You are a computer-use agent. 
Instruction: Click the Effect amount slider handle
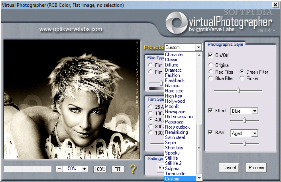coord(244,120)
